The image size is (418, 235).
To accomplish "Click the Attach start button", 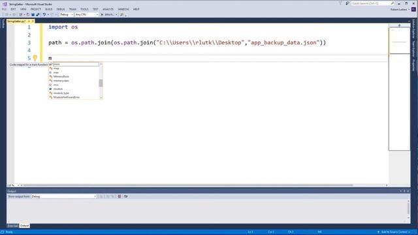I will (x=107, y=14).
